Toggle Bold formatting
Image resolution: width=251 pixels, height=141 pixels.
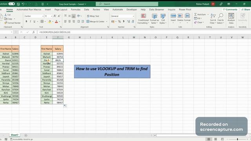click(26, 22)
